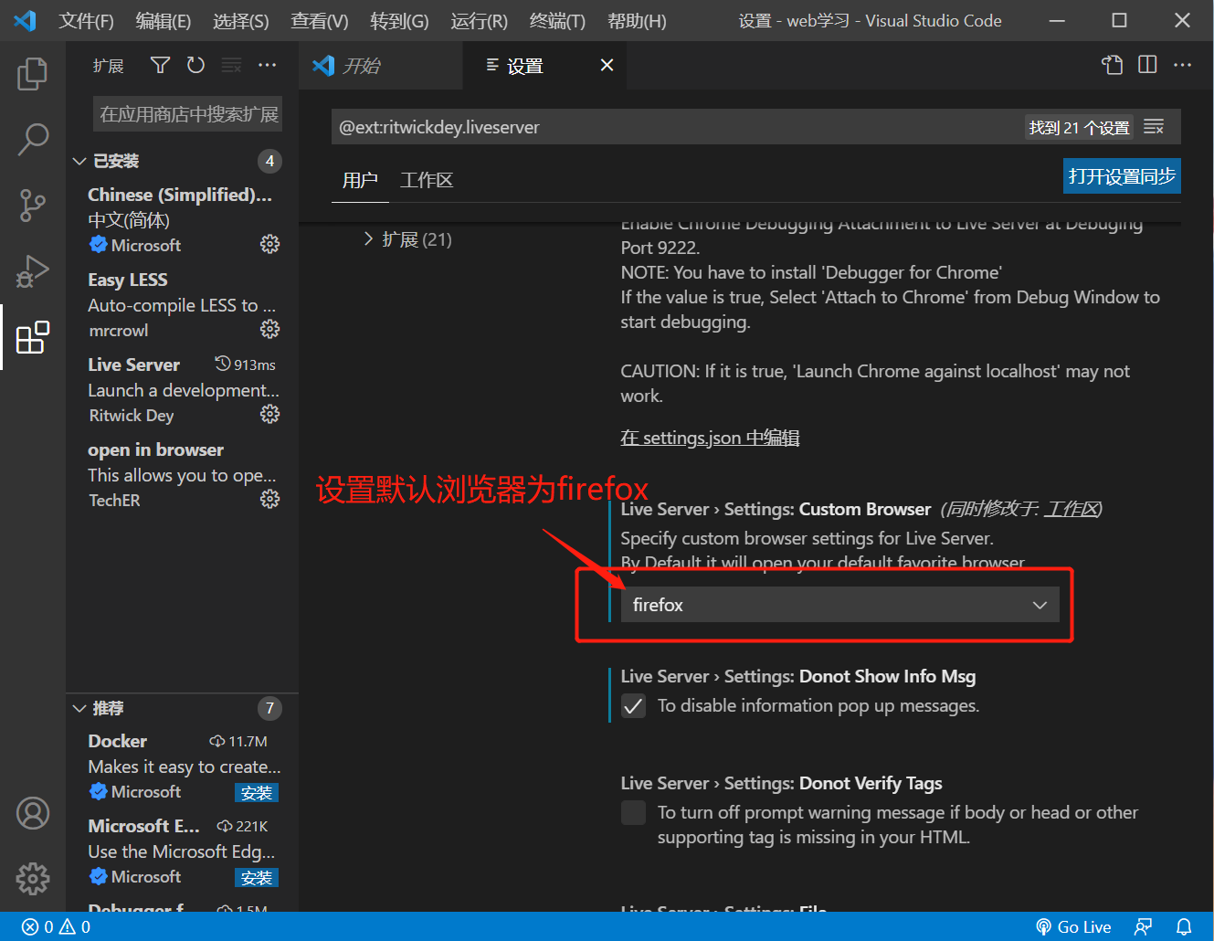Click recommended count badge 7

[x=269, y=708]
